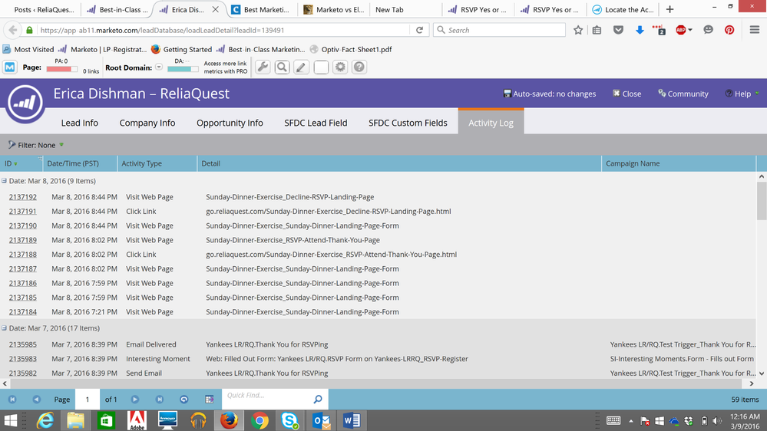
Task: Open a new browser tab with plus
Action: click(669, 9)
